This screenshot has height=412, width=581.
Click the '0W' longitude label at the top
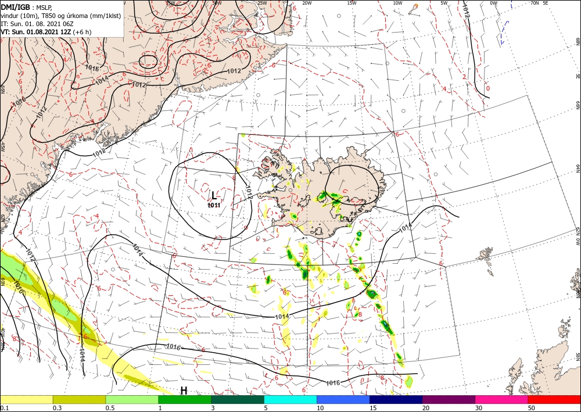pyautogui.click(x=493, y=3)
